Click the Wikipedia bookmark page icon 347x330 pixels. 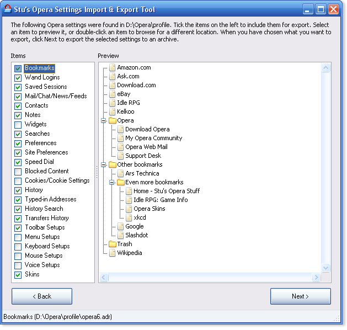pos(113,253)
